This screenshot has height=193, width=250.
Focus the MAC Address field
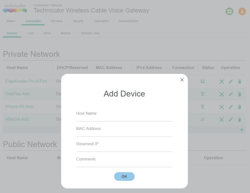tap(124, 130)
